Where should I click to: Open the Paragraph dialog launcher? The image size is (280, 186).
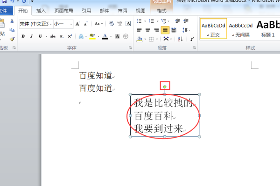[194, 48]
